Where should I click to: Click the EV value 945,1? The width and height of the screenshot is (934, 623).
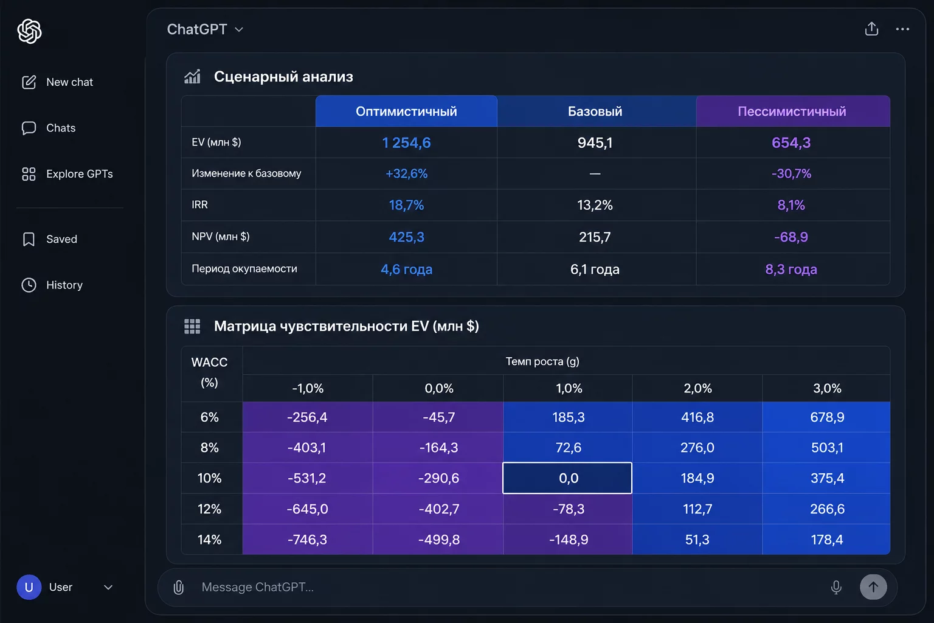pyautogui.click(x=595, y=143)
